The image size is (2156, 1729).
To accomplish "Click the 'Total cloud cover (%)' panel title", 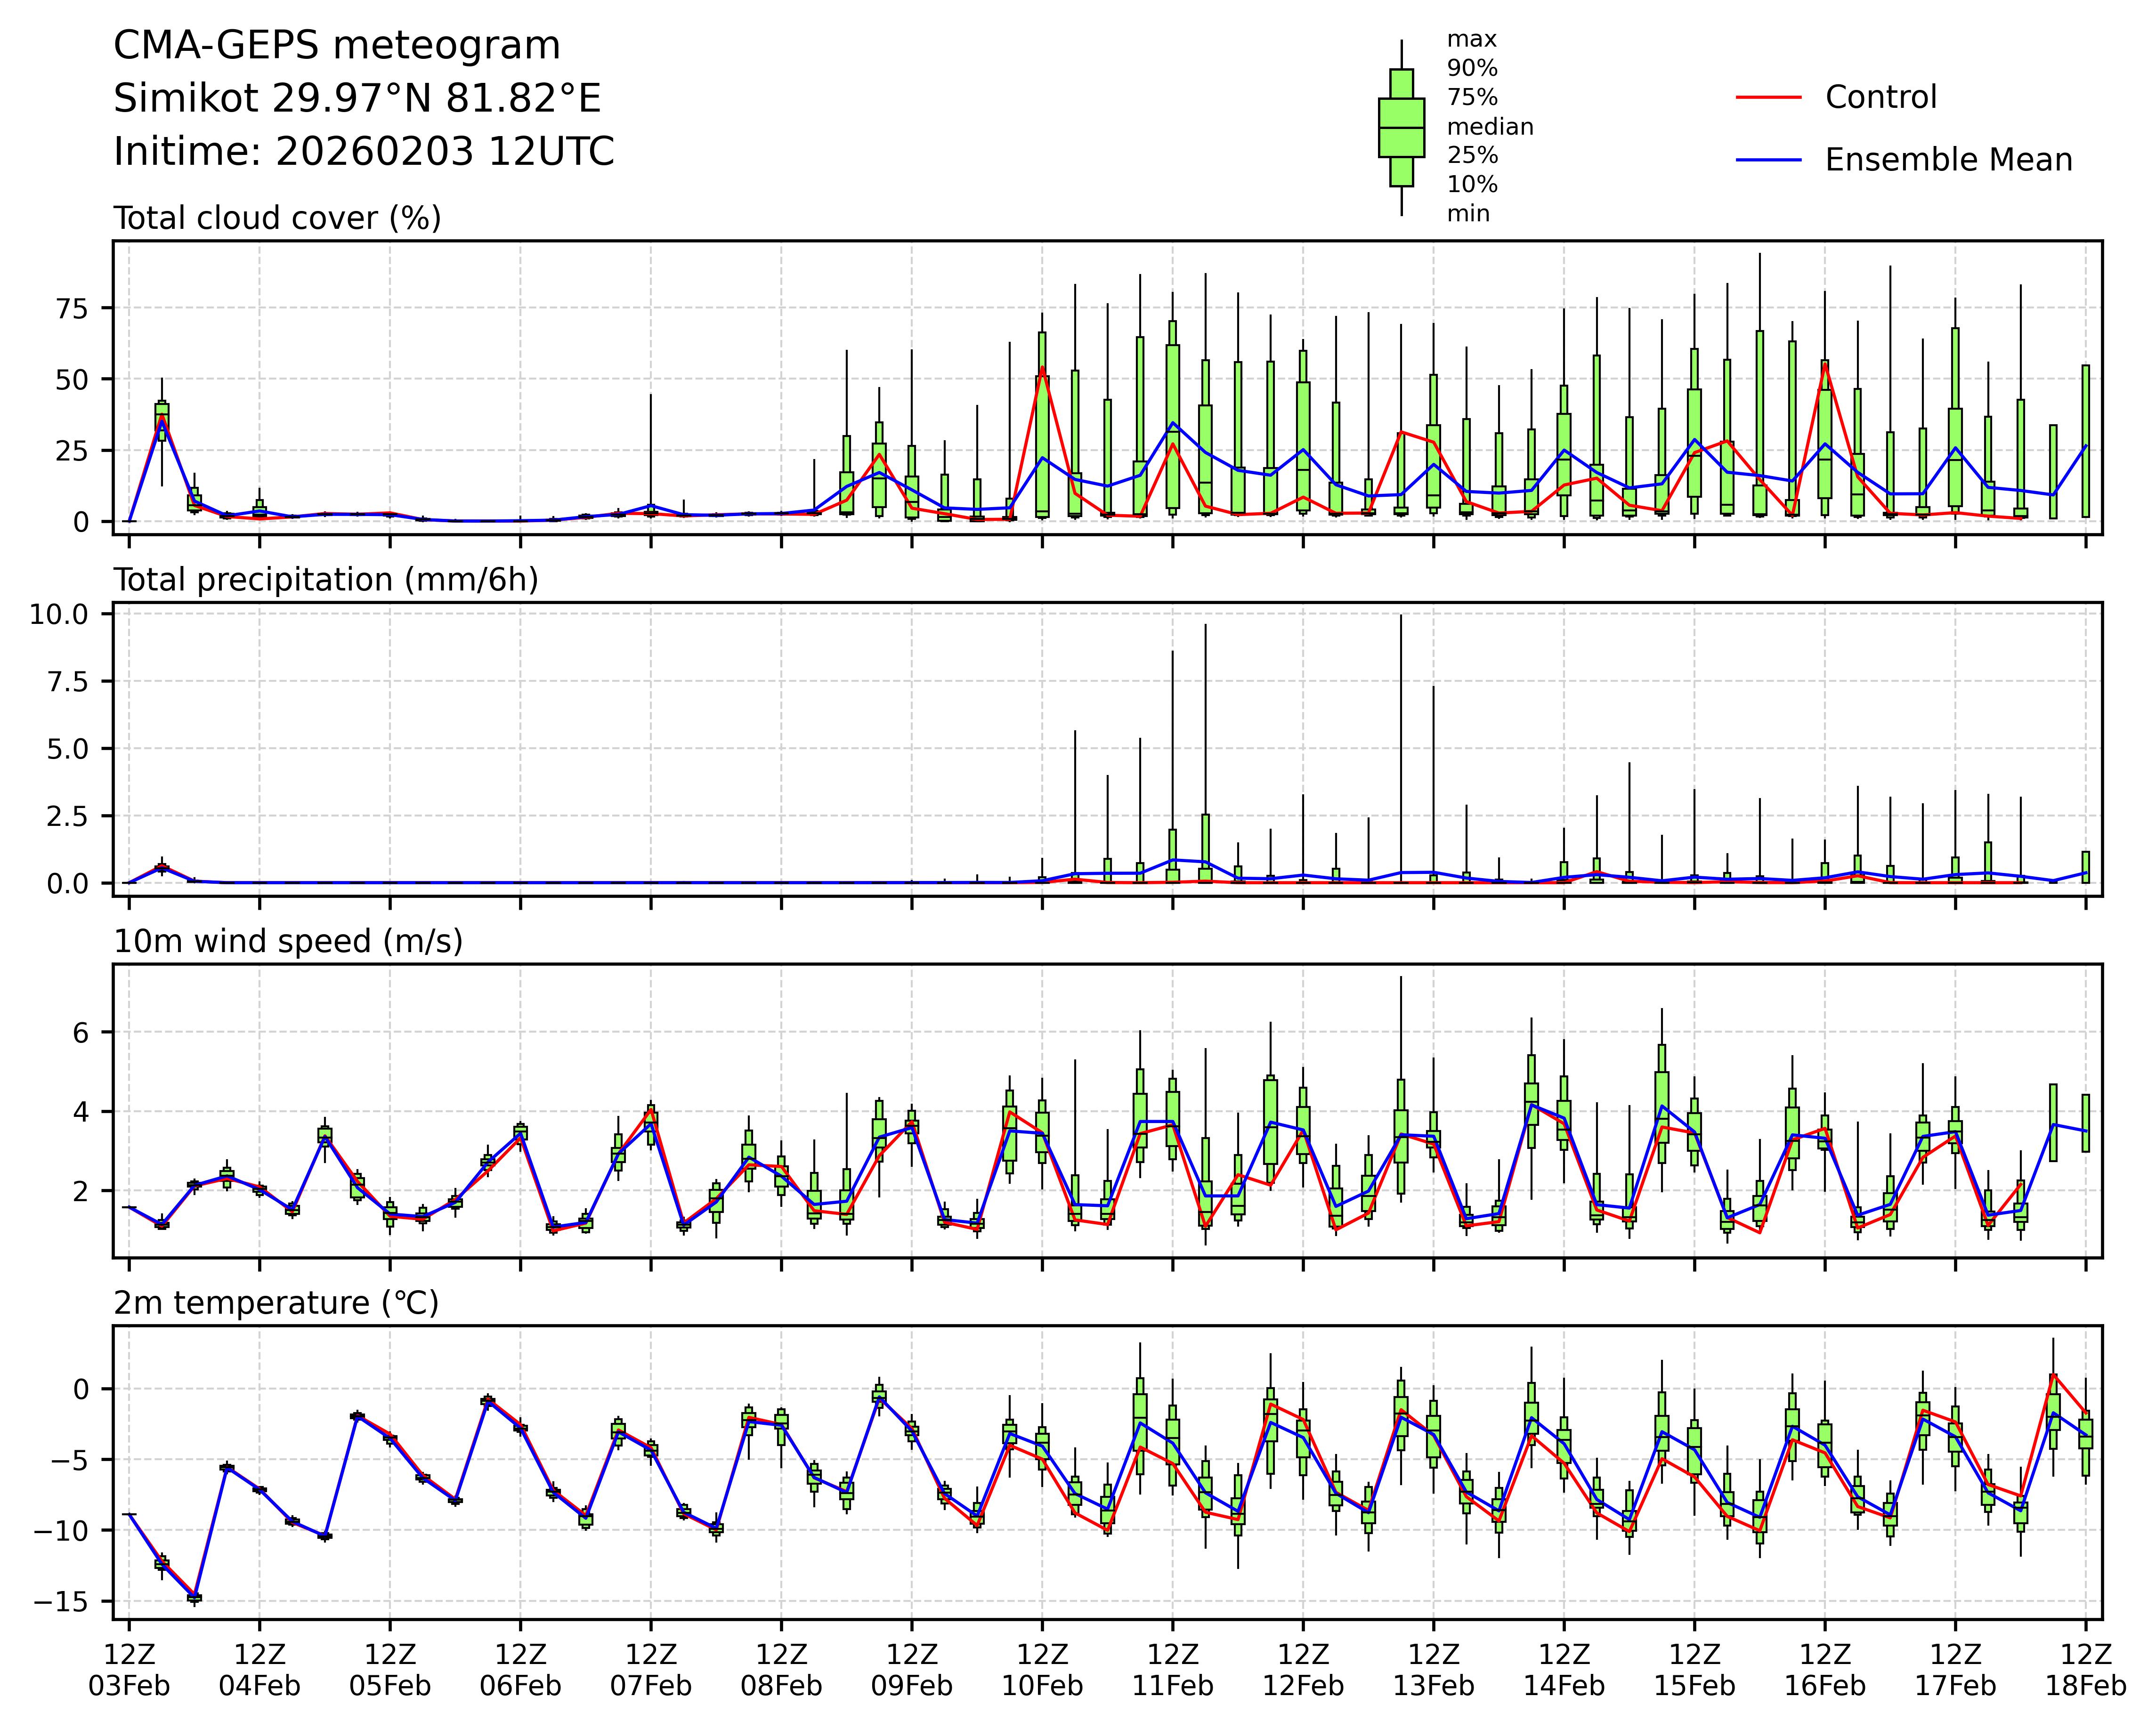I will tap(277, 218).
